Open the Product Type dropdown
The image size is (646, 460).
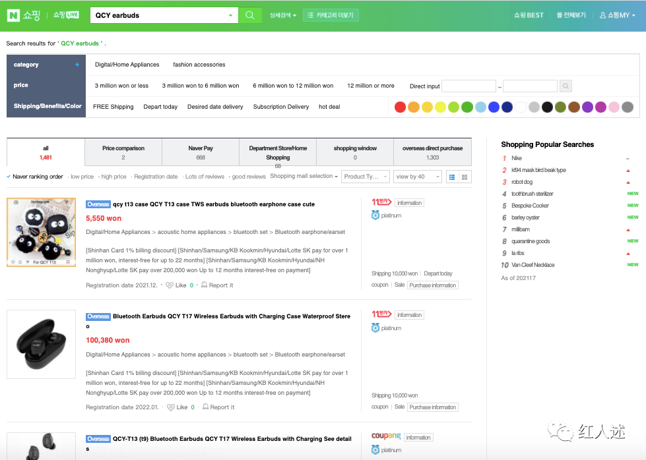[366, 177]
